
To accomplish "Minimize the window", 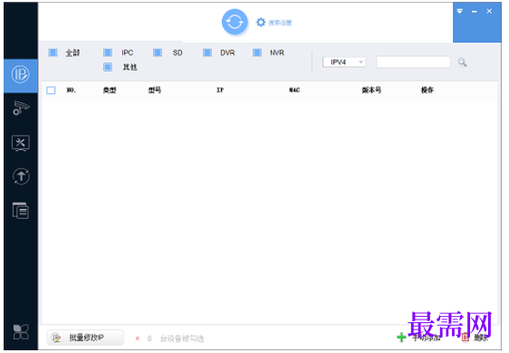I will tap(475, 12).
